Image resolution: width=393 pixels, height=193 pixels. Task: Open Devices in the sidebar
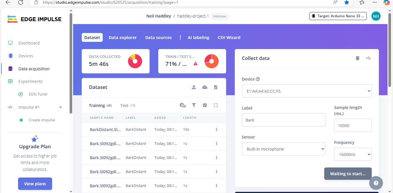[26, 56]
